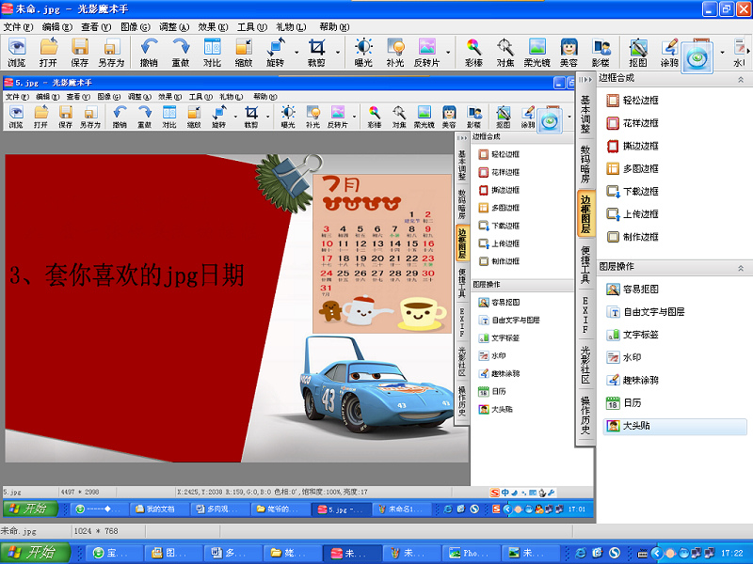Viewport: 753px width, 564px height.
Task: Click the blue number 43 car in the canvas
Action: pos(376,387)
